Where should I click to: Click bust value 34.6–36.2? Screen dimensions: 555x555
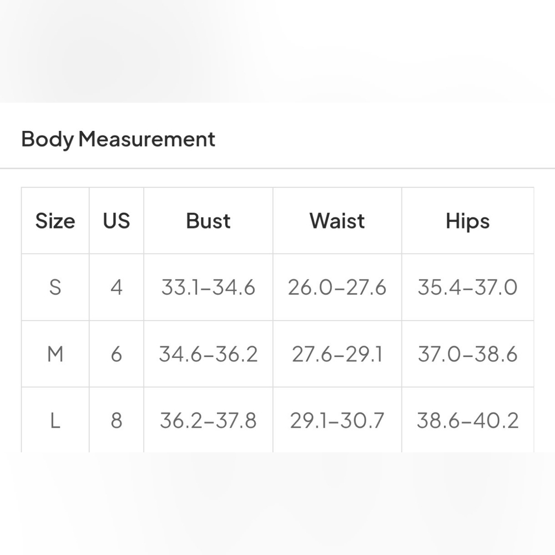point(208,354)
